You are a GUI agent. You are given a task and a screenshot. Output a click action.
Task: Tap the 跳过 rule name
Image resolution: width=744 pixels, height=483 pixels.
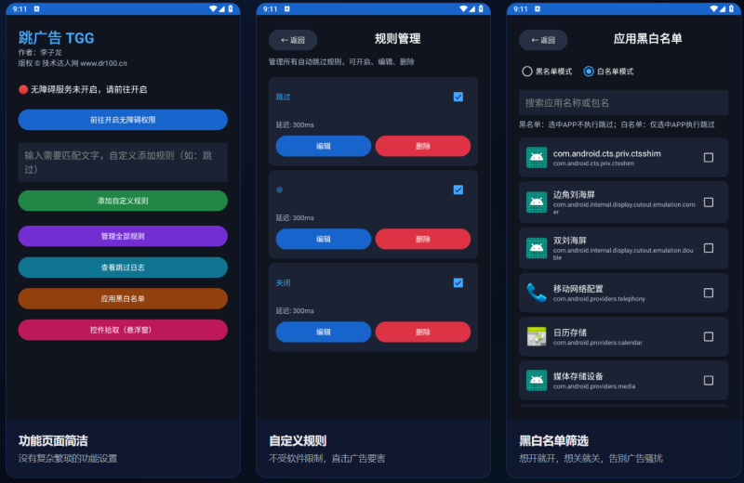[x=284, y=97]
